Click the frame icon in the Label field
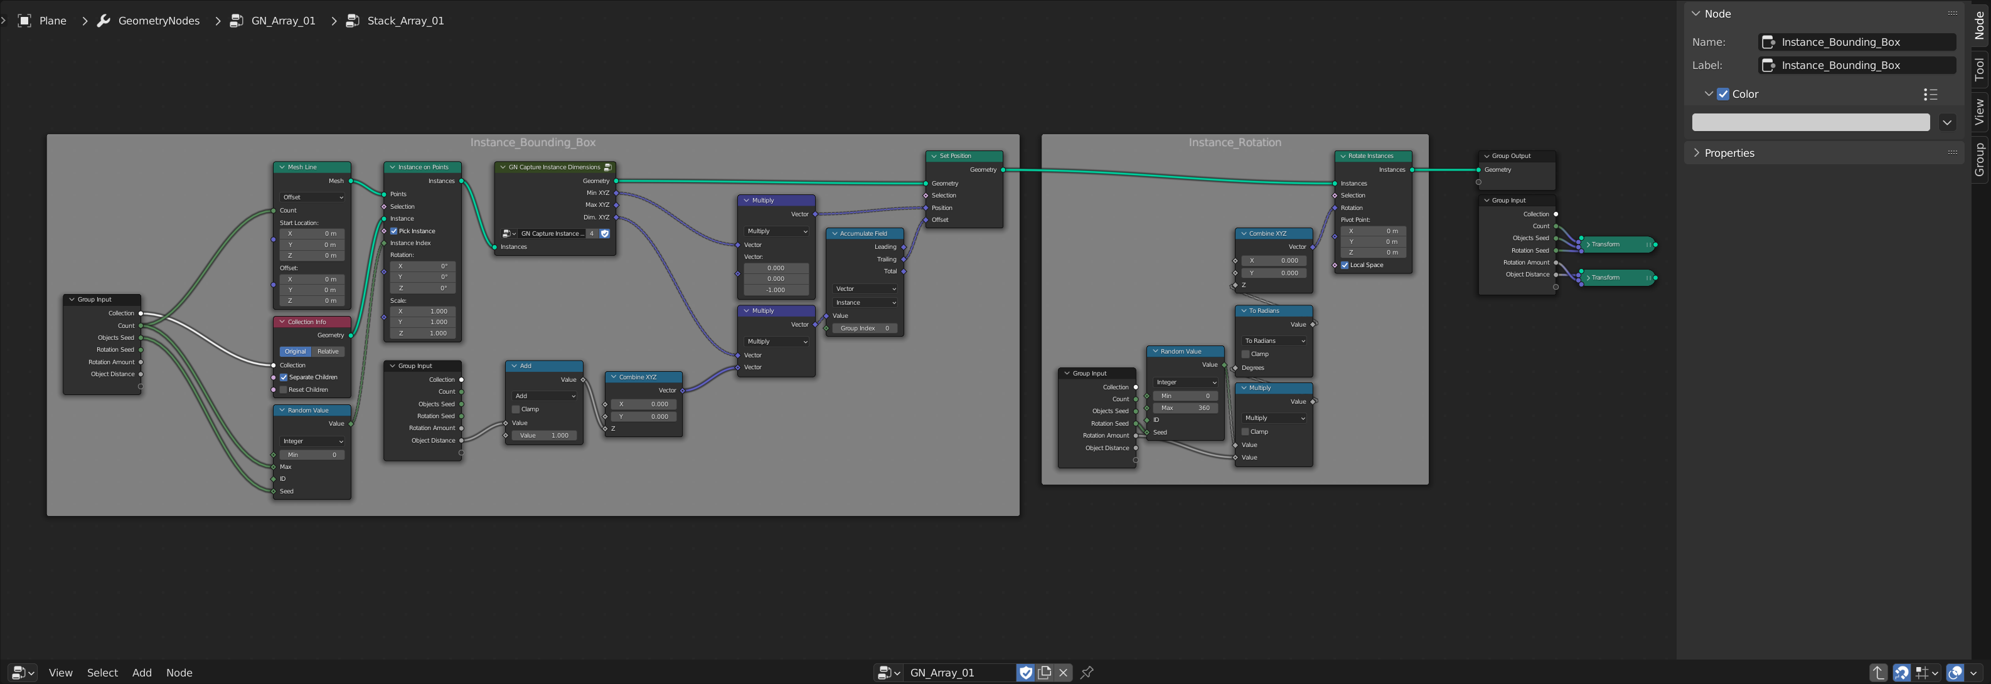 [x=1768, y=66]
